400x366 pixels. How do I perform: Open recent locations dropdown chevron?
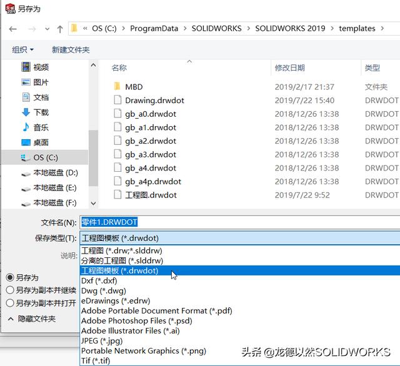coord(47,29)
